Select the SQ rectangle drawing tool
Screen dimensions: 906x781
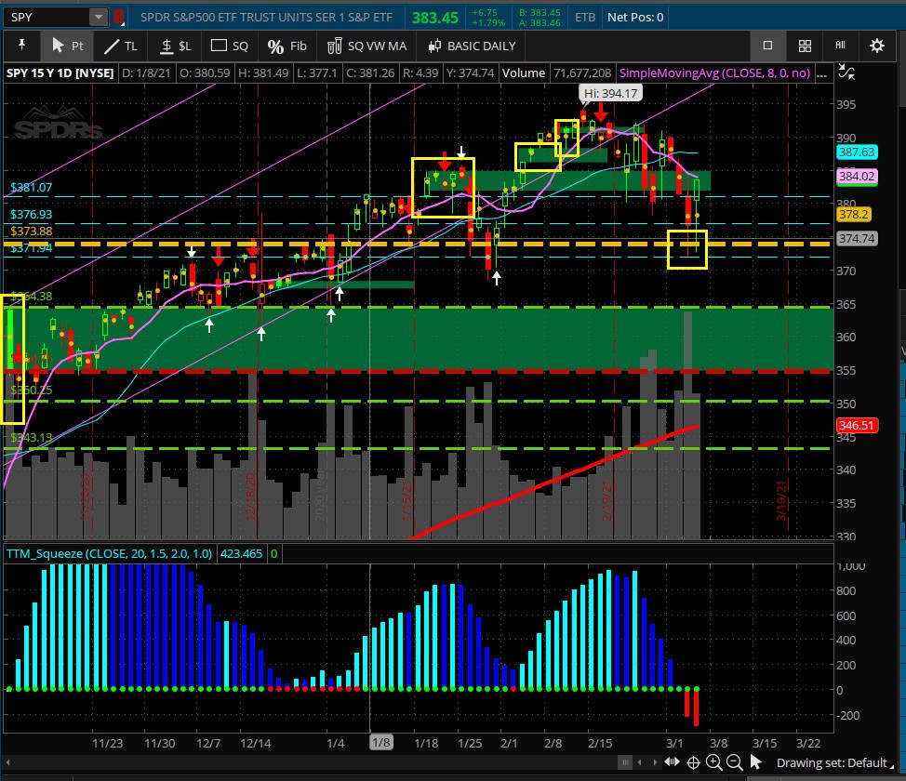pos(230,46)
